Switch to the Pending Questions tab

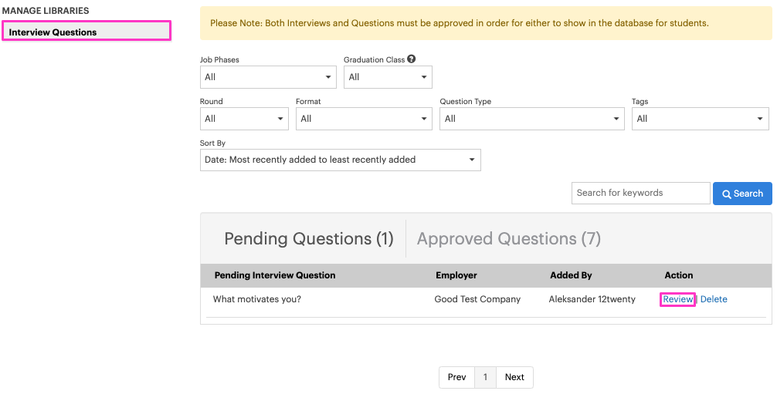click(309, 238)
